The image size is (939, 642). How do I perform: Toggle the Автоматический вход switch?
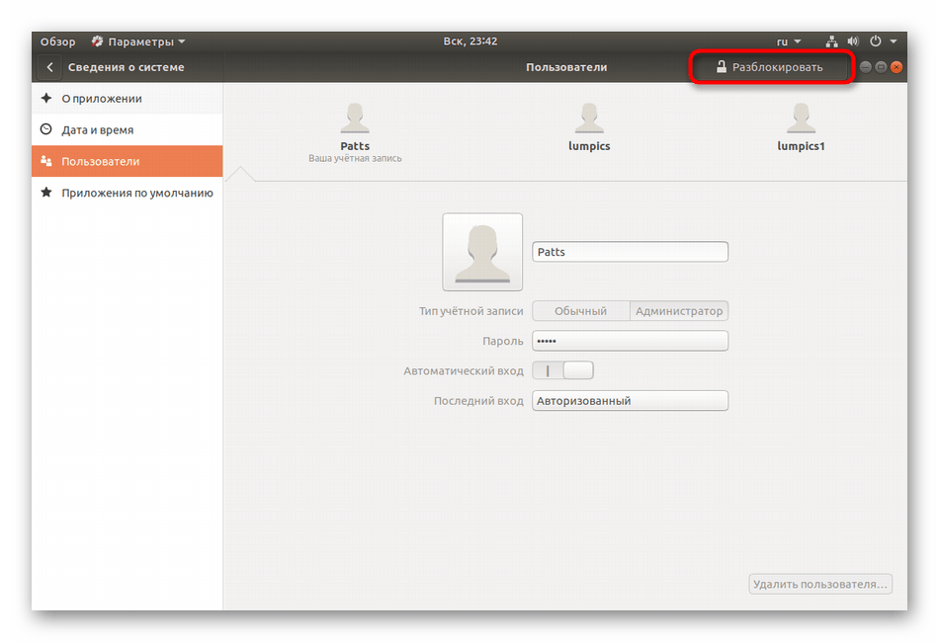coord(563,371)
